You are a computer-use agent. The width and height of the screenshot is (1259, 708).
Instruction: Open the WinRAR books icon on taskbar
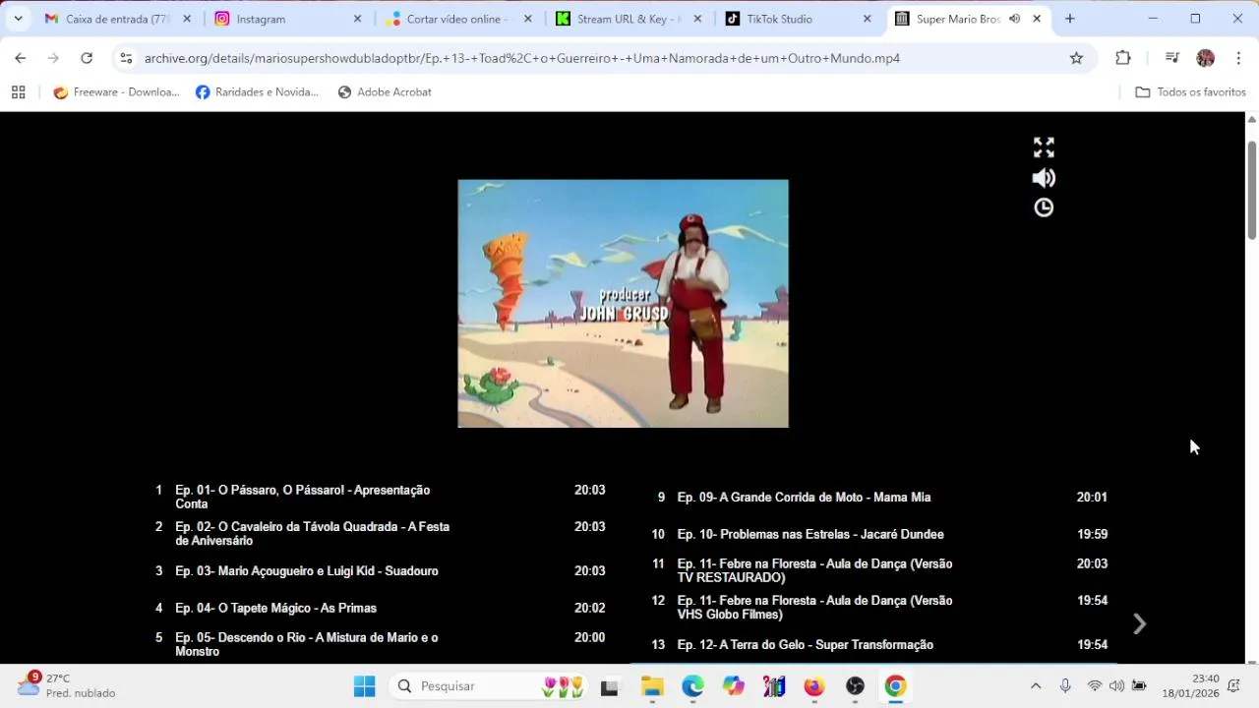[774, 686]
